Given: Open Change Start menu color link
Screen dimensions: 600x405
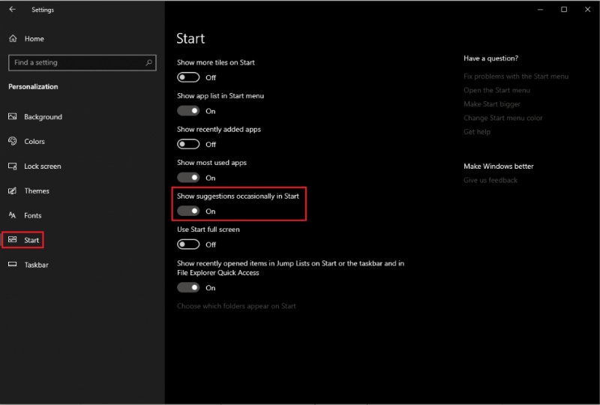Looking at the screenshot, I should click(x=502, y=118).
